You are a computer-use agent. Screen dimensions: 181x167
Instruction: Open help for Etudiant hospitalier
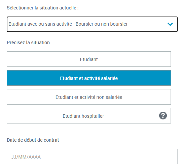[163, 115]
